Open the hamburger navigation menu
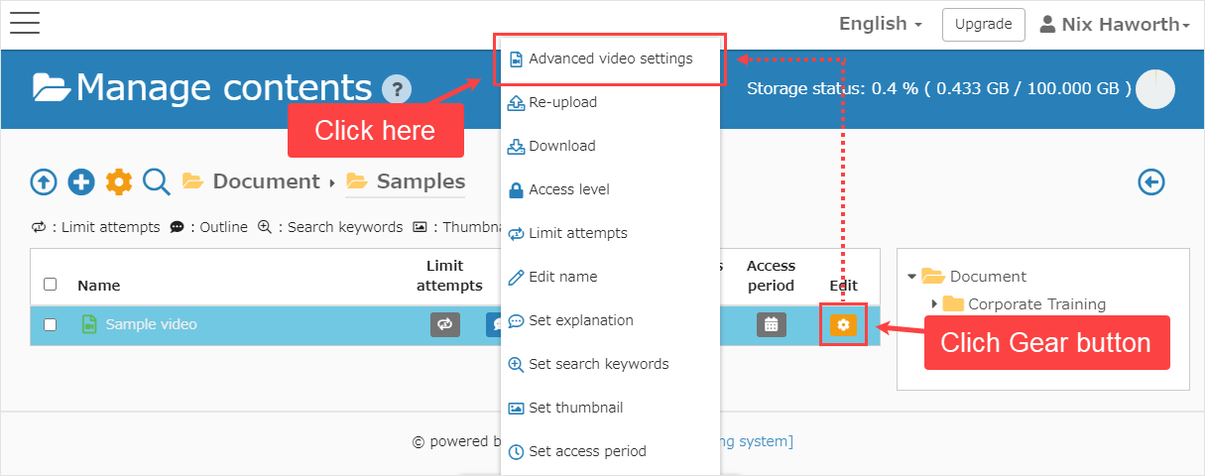Screen dimensions: 1205x476 pos(24,23)
